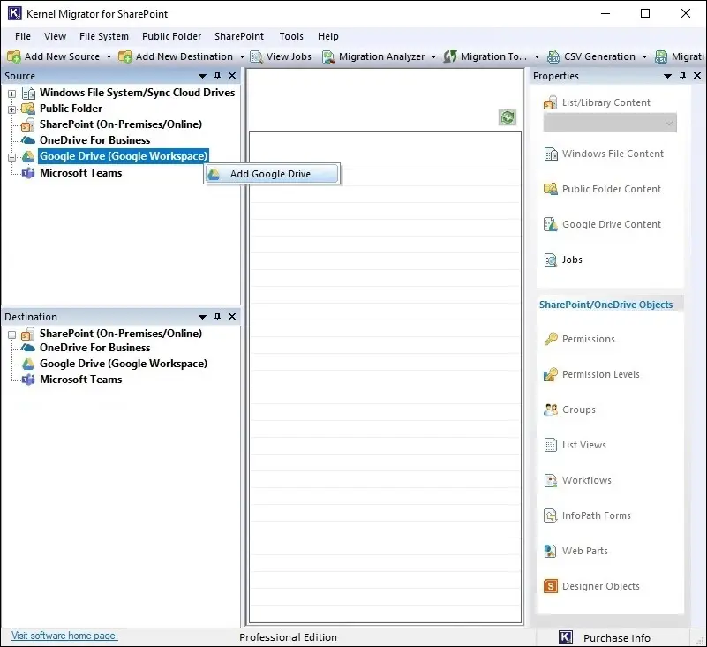Close the Destination panel
This screenshot has height=647, width=707.
pos(232,317)
